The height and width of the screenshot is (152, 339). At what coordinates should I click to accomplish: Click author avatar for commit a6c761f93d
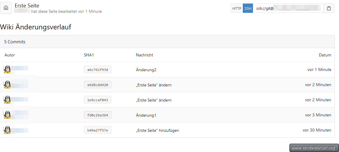pyautogui.click(x=7, y=69)
